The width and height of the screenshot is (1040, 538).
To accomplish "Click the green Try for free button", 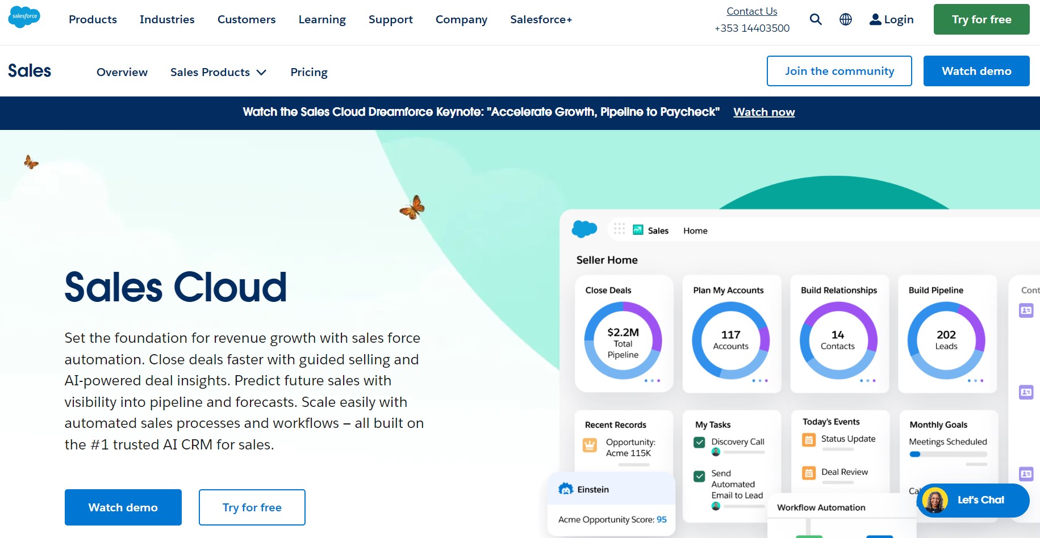I will tap(981, 19).
